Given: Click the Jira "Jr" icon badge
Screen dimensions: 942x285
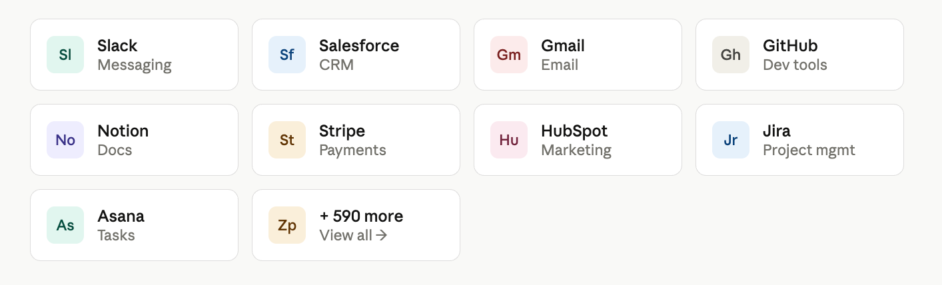Looking at the screenshot, I should coord(731,140).
